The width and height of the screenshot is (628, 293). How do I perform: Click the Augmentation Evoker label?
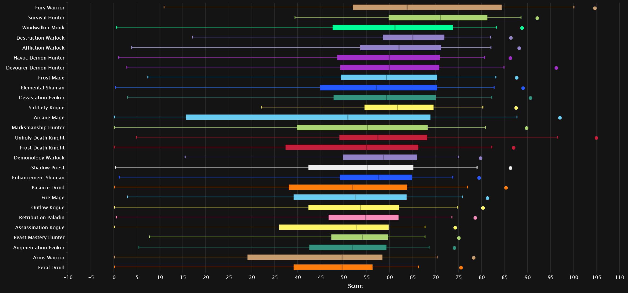39,248
